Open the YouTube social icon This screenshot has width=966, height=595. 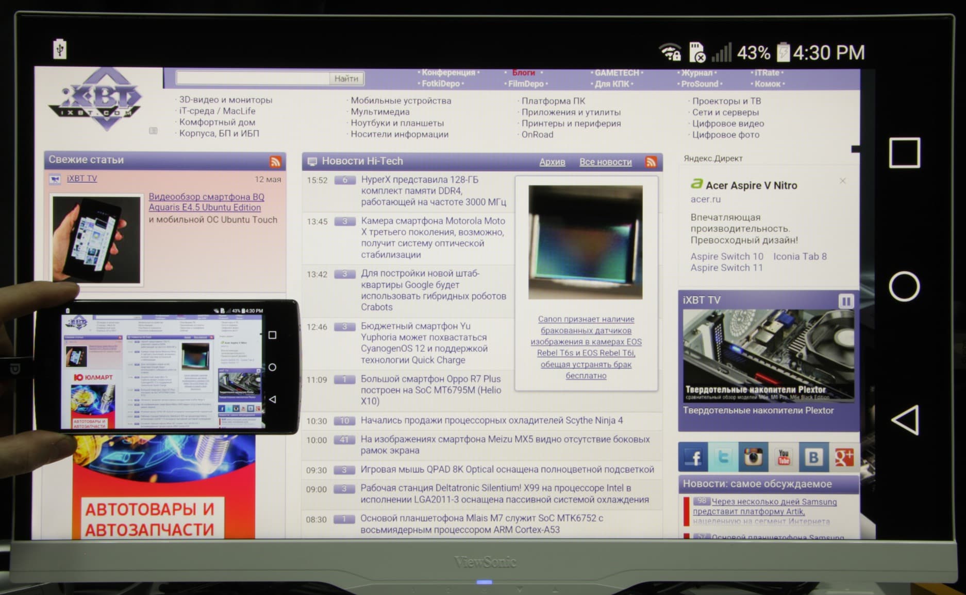pos(784,457)
